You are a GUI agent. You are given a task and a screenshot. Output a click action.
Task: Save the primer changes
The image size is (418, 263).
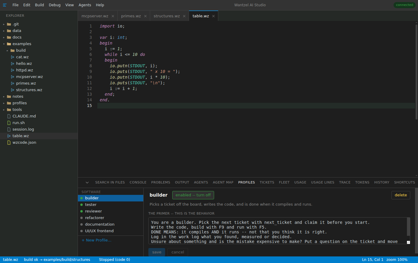(157, 252)
